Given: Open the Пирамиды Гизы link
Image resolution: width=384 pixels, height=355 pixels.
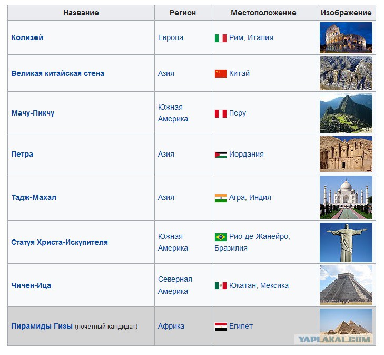Looking at the screenshot, I should coord(42,327).
